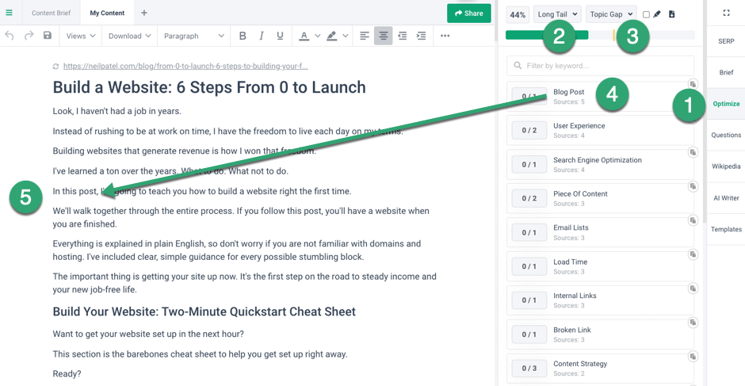Image resolution: width=745 pixels, height=386 pixels.
Task: Click the Build a Website title heading
Action: coord(209,87)
